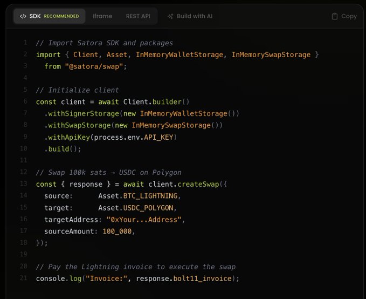366x299 pixels.
Task: Click "Client.builder()" on line 6
Action: 156,101
